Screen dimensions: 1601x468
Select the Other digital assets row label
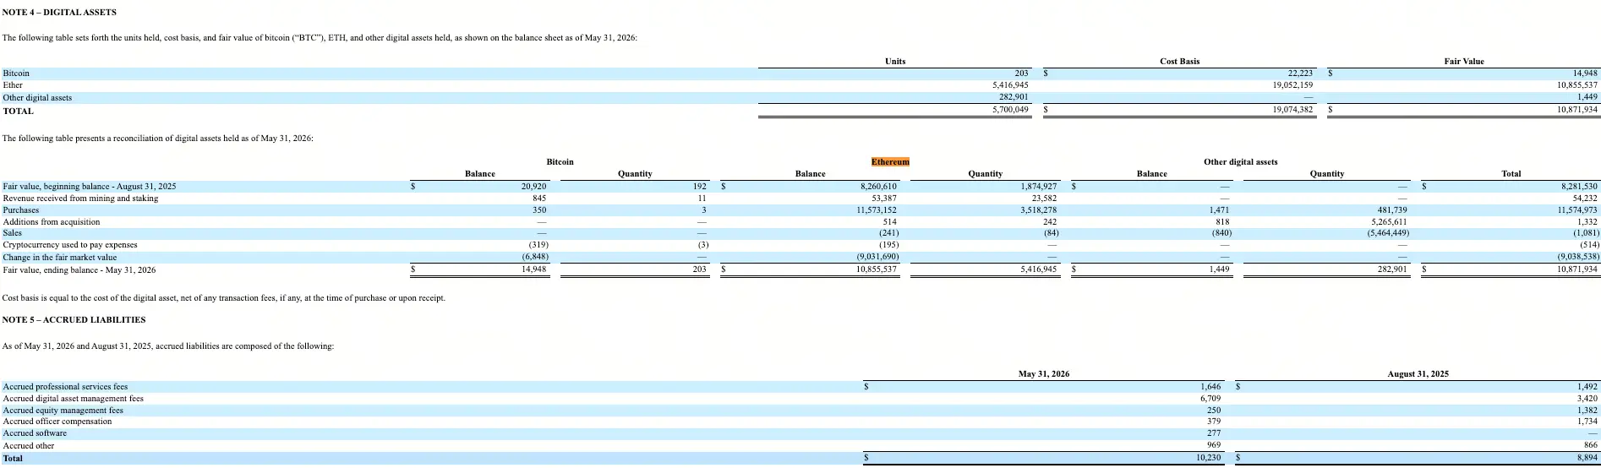(37, 98)
